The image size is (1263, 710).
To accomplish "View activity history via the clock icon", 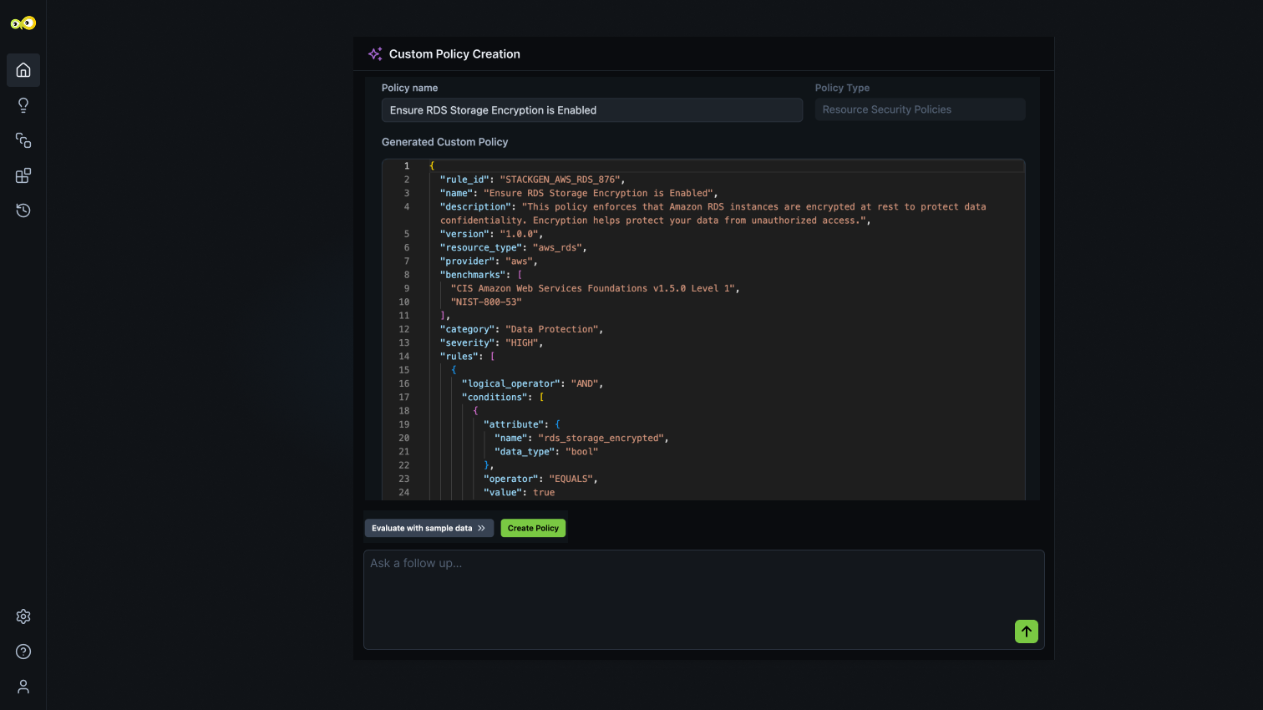I will click(23, 210).
